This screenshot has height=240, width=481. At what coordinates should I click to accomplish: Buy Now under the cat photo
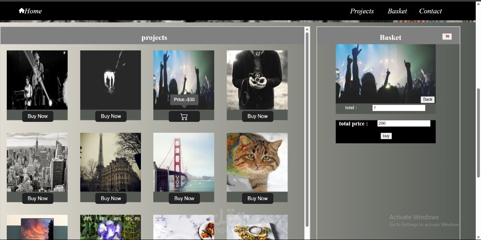click(257, 198)
